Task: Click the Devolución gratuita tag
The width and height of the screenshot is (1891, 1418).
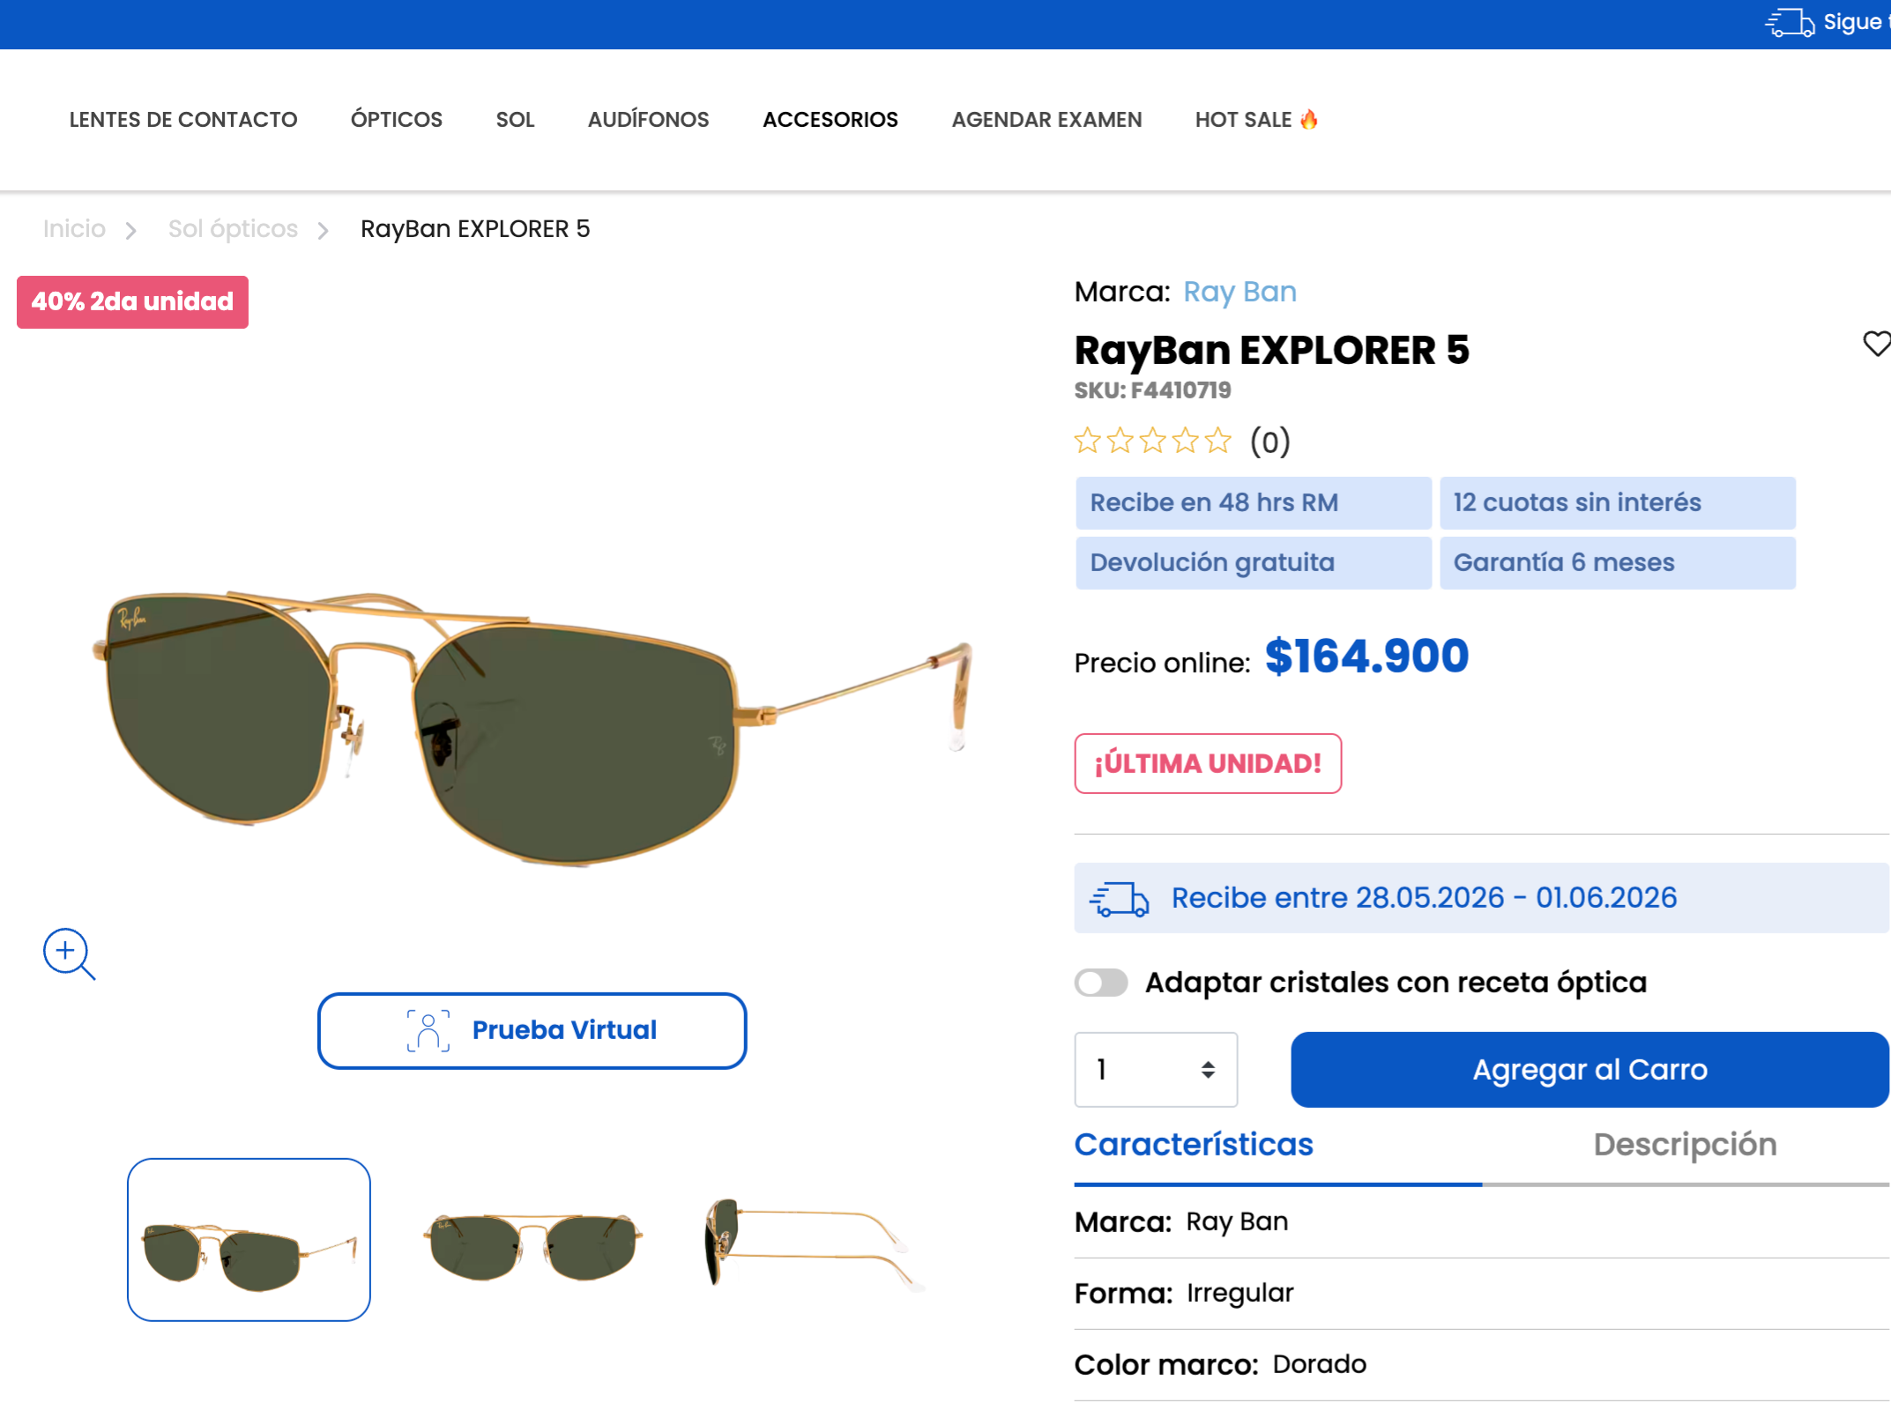Action: [1254, 562]
